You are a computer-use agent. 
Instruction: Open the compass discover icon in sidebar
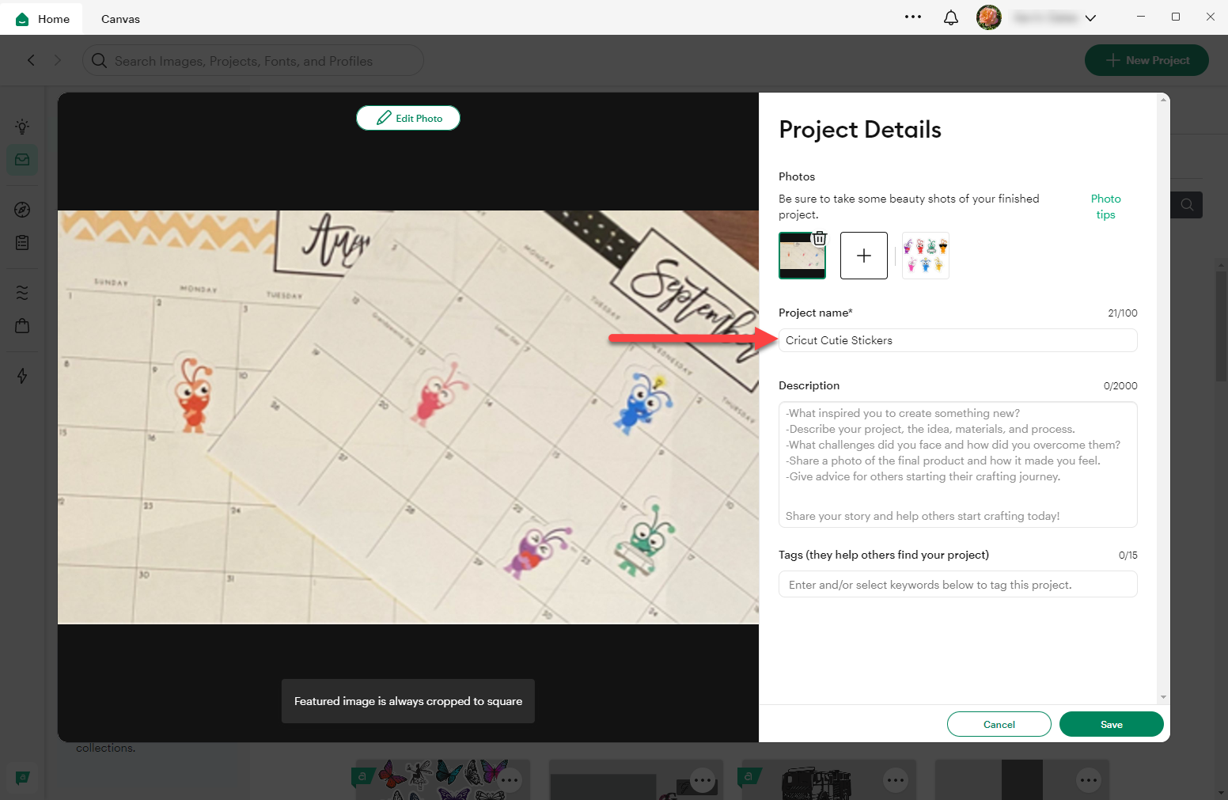pyautogui.click(x=21, y=209)
